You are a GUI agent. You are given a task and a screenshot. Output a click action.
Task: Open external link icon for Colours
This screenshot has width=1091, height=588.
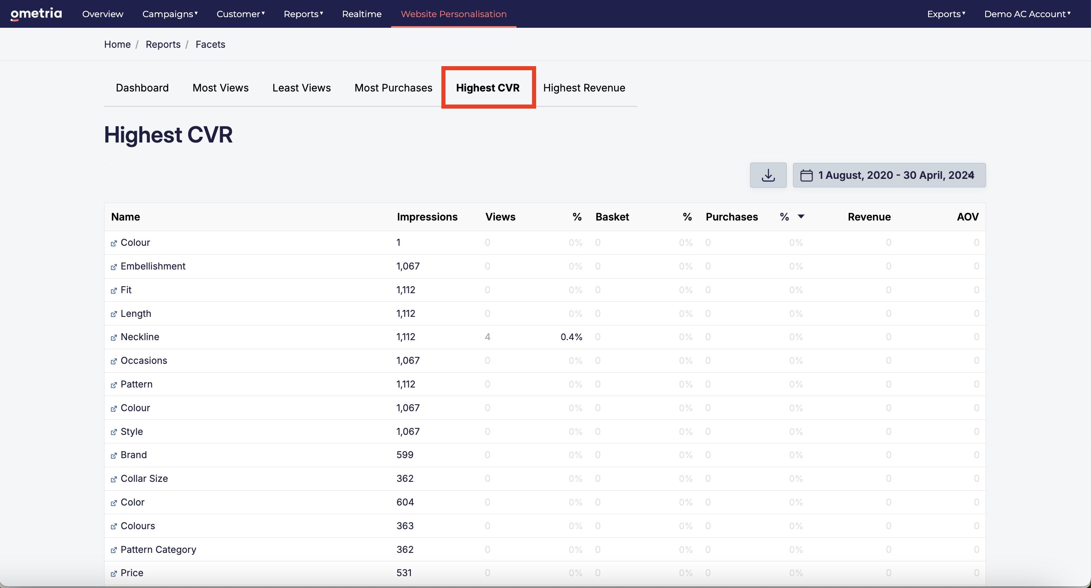(x=114, y=527)
